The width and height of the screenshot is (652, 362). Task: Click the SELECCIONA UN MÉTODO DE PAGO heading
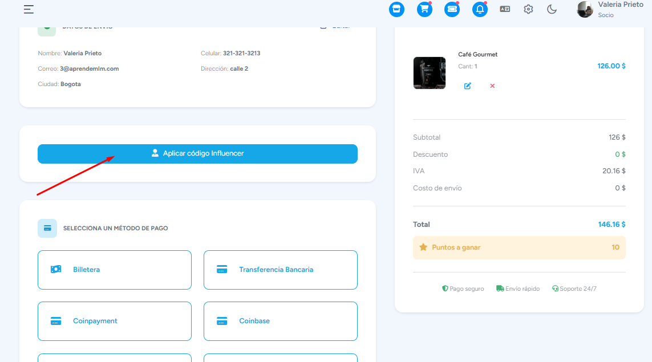pos(116,228)
